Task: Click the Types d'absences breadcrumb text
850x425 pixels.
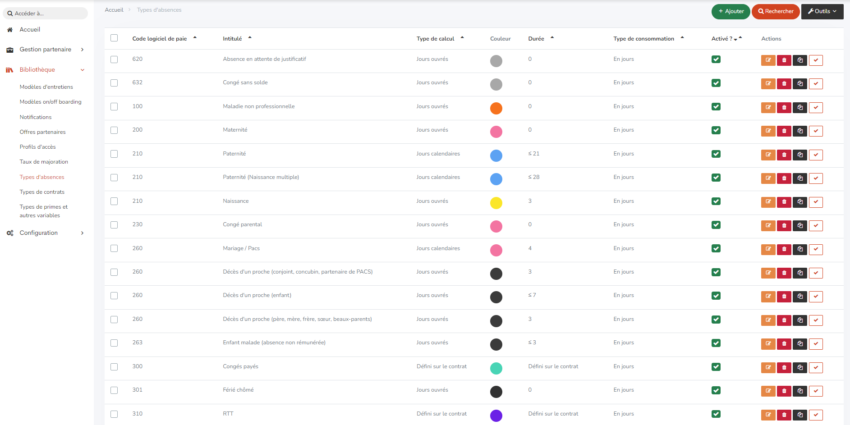Action: (159, 10)
